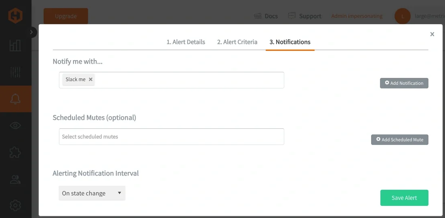Screen dimensions: 445x218
Task: Open the alerts bell sidebar icon
Action: [15, 99]
